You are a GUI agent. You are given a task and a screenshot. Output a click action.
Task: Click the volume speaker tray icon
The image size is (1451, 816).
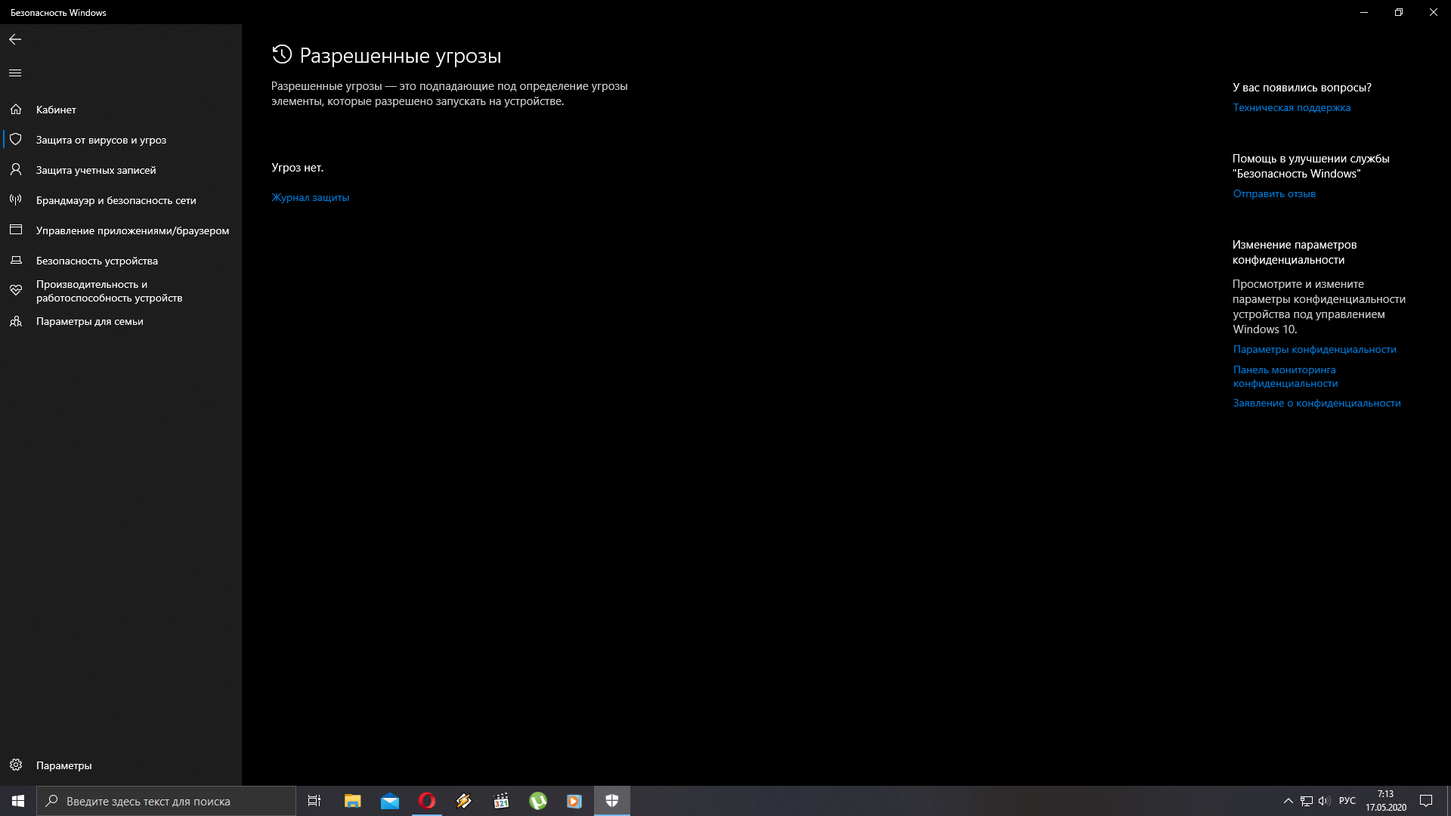tap(1324, 801)
